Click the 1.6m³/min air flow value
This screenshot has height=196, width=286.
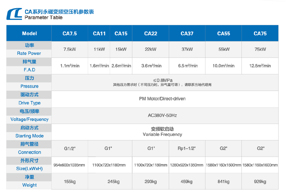pyautogui.click(x=99, y=66)
